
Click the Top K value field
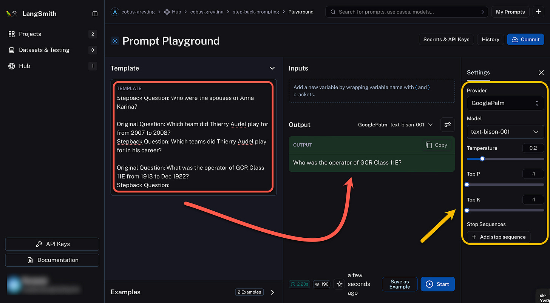[533, 200]
